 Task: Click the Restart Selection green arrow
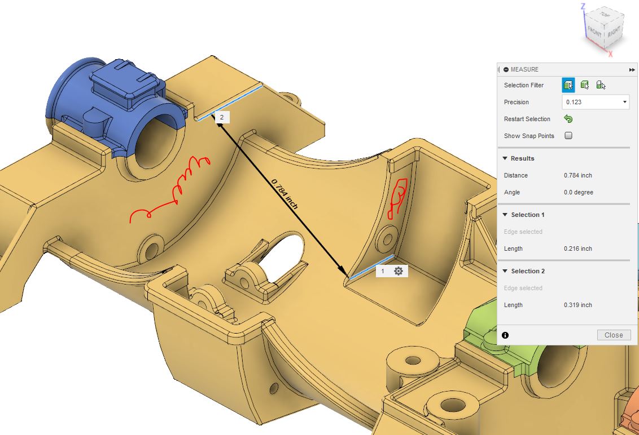pyautogui.click(x=568, y=119)
